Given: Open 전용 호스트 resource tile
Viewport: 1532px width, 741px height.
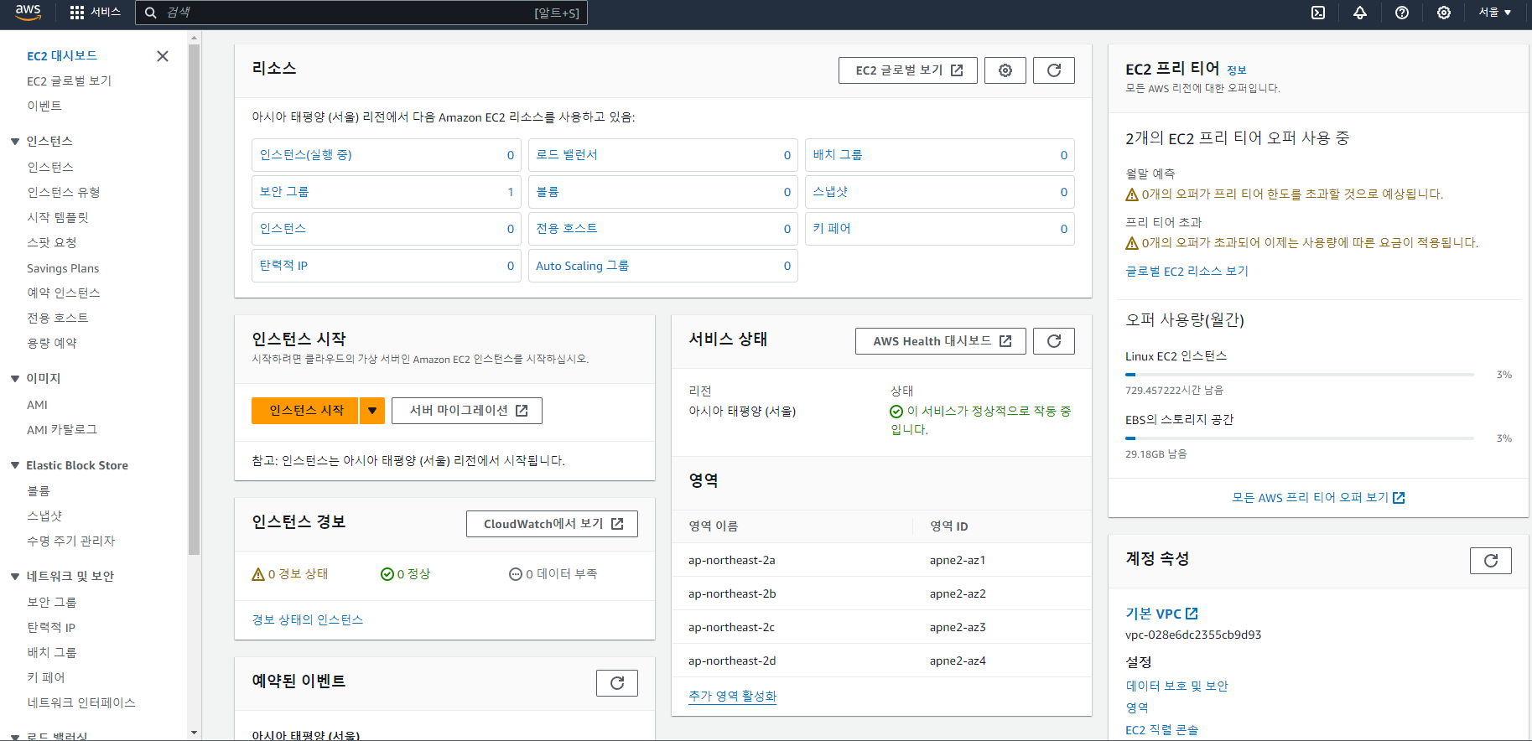Looking at the screenshot, I should click(663, 229).
